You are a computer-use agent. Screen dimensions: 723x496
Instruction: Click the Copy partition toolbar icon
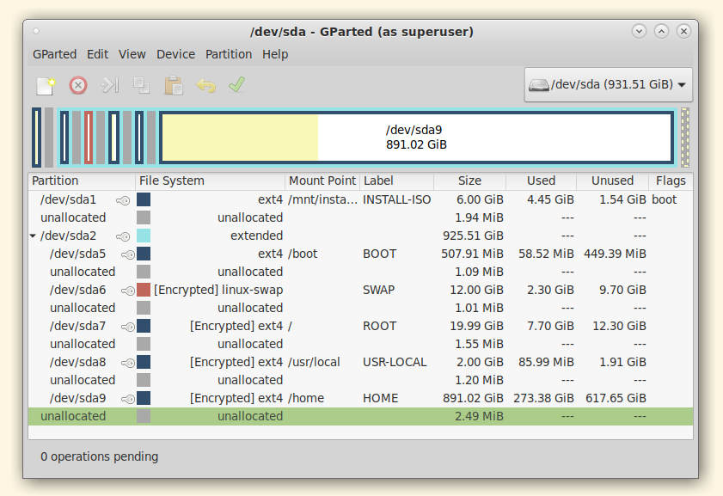click(x=141, y=85)
